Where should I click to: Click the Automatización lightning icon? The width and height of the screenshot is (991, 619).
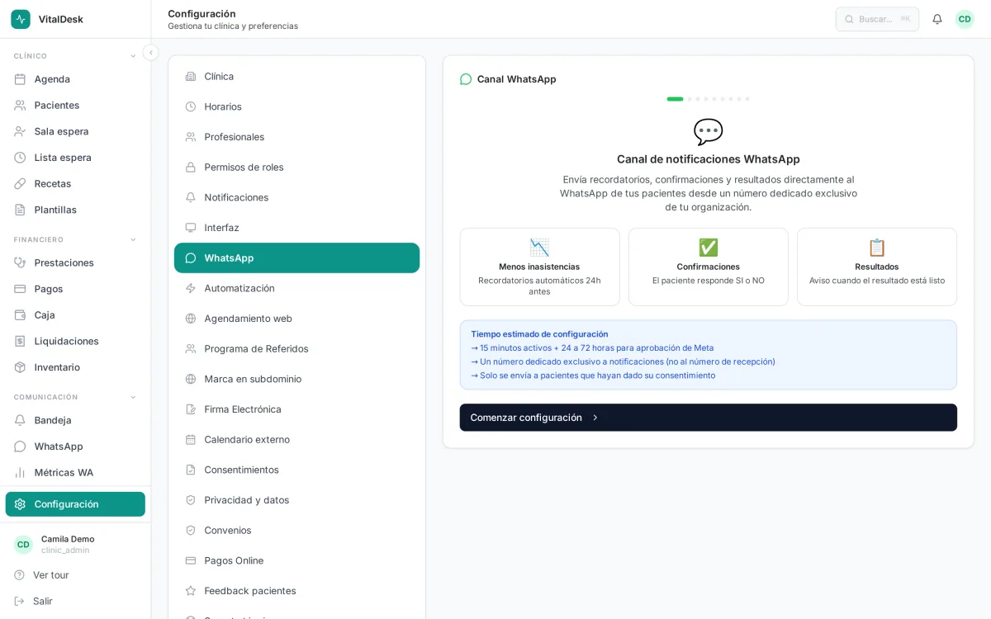click(x=191, y=288)
